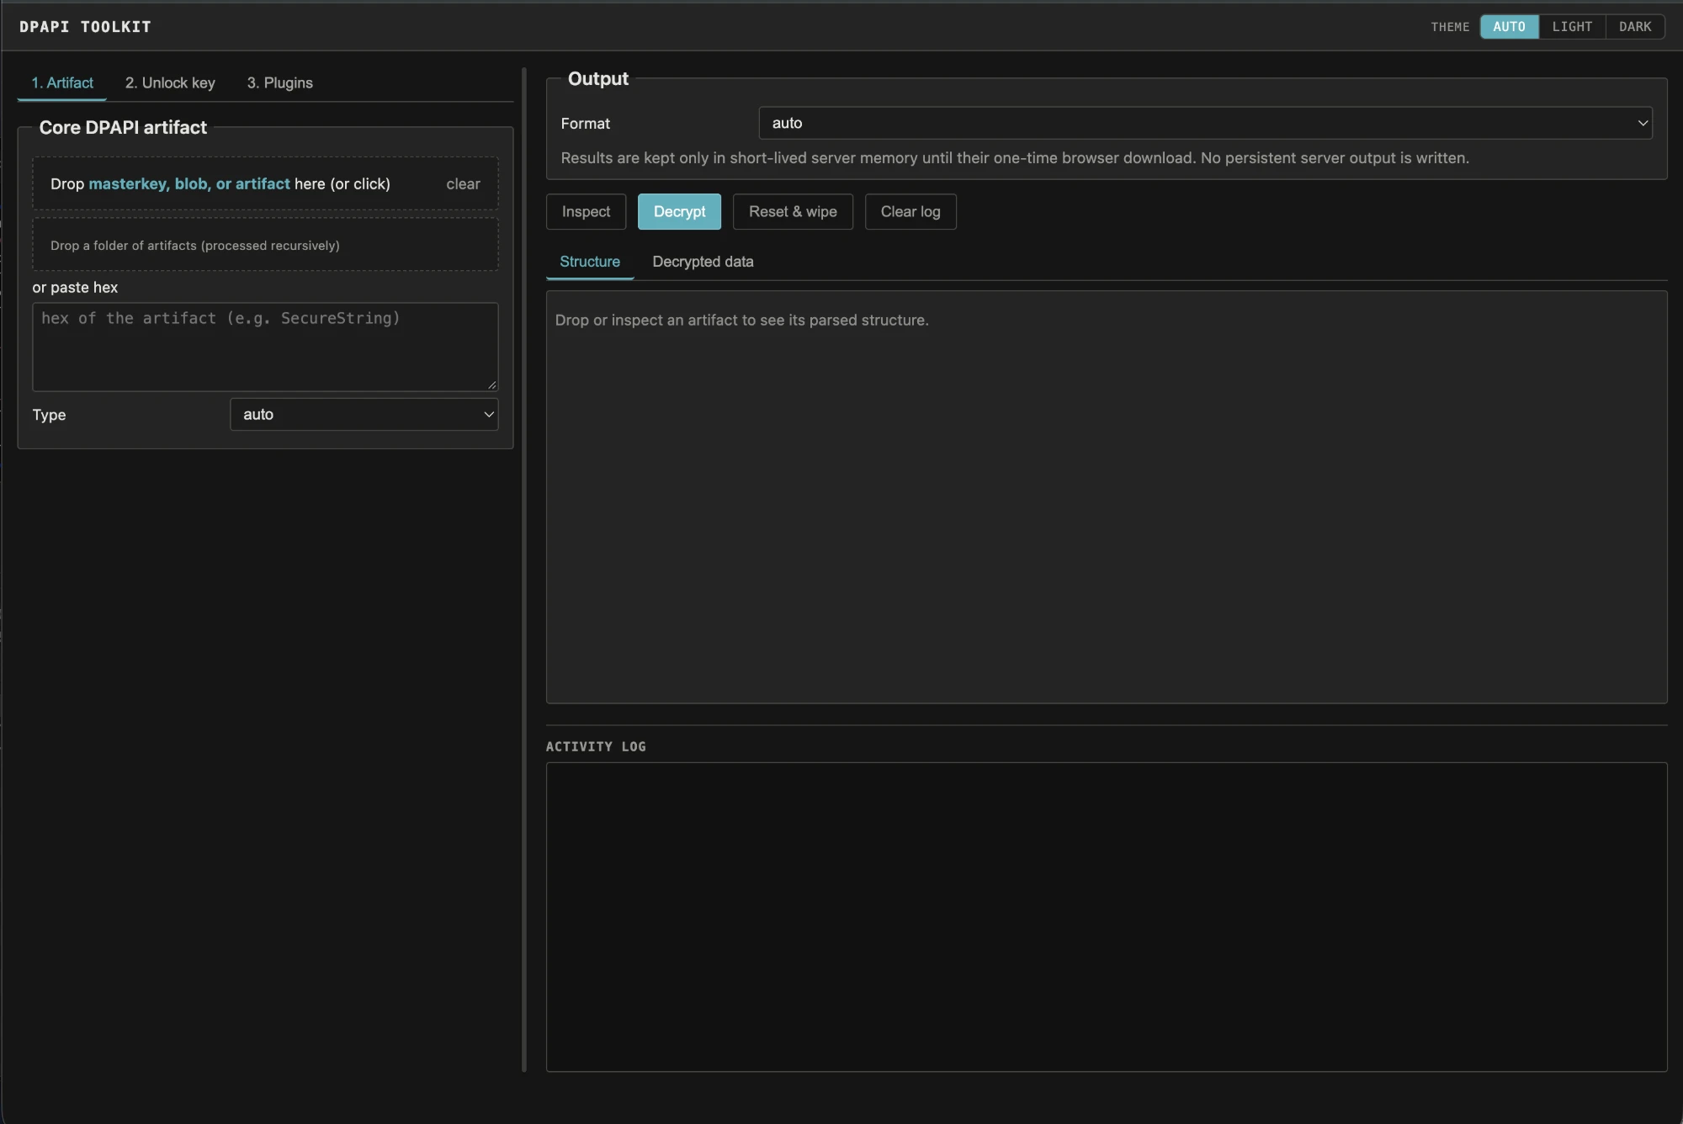This screenshot has height=1124, width=1683.
Task: Click the textarea resize grip icon
Action: (x=491, y=384)
